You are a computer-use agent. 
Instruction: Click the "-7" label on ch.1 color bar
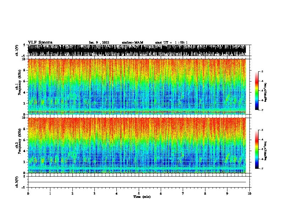[261, 110]
